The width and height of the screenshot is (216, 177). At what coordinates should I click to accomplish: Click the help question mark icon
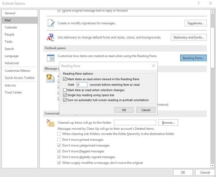(x=198, y=3)
